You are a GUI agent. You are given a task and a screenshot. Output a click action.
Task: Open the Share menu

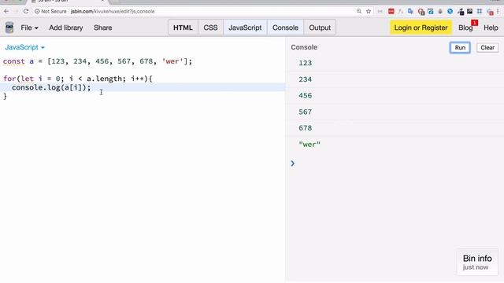coord(103,28)
